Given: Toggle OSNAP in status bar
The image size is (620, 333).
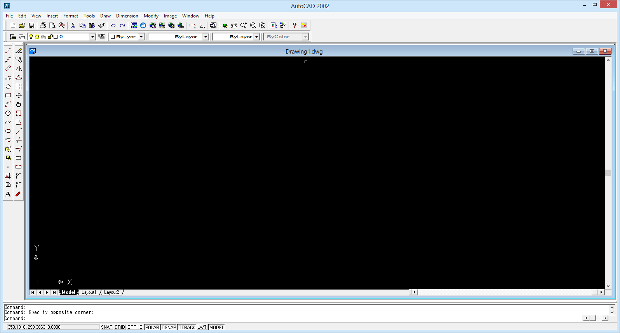Looking at the screenshot, I should (x=169, y=327).
